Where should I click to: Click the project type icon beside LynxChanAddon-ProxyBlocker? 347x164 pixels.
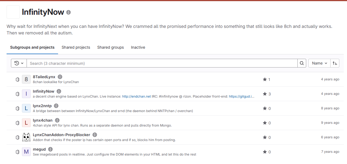(x=18, y=137)
